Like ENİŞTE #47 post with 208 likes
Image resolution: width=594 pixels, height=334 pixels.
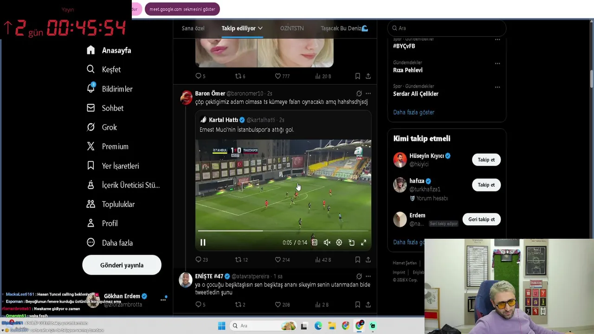(x=282, y=304)
